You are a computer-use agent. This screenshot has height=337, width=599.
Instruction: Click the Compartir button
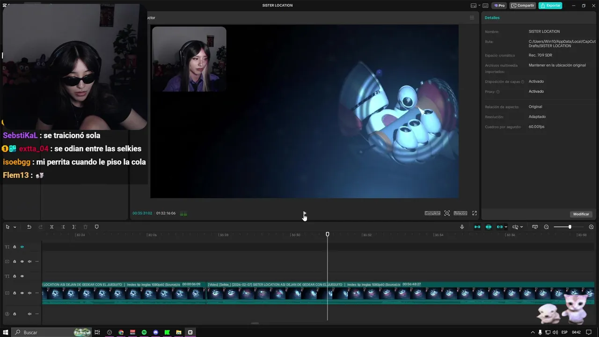click(523, 6)
